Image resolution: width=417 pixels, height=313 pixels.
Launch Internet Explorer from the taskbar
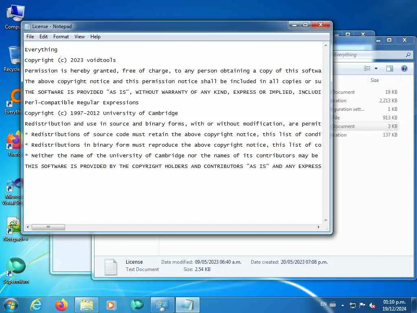click(x=36, y=305)
